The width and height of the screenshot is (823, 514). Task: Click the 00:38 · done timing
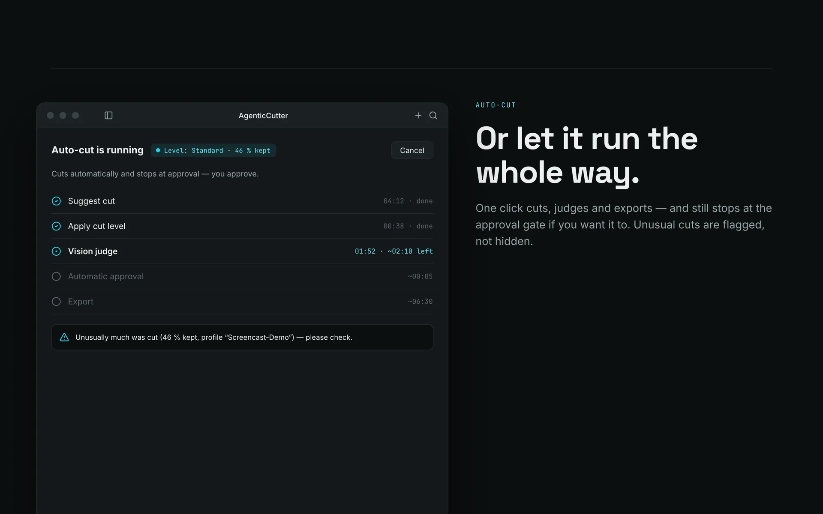[x=408, y=226]
